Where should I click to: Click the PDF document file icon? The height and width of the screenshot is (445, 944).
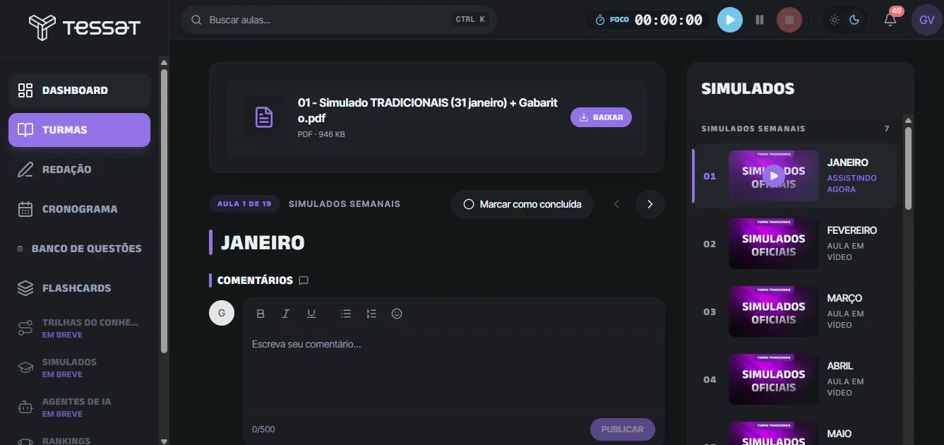(x=264, y=117)
